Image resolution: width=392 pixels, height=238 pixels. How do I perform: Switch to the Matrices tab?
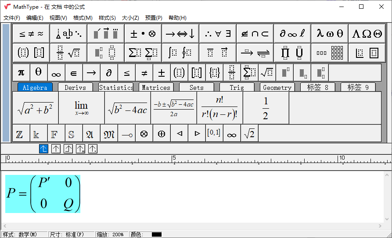click(156, 87)
